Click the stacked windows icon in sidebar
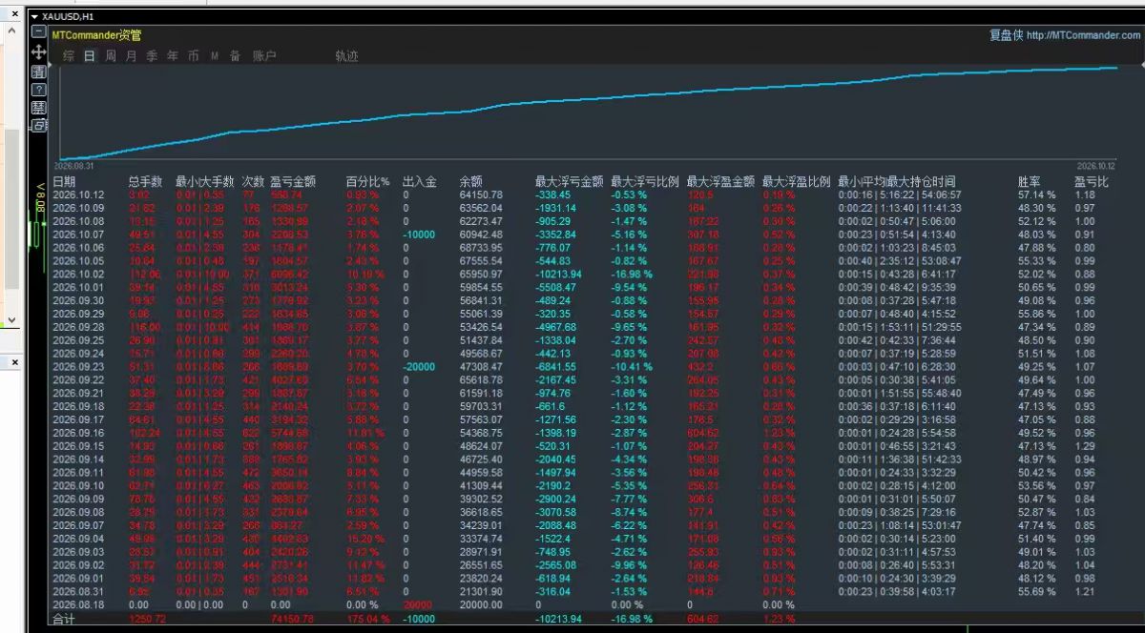The width and height of the screenshot is (1145, 633). click(x=39, y=125)
